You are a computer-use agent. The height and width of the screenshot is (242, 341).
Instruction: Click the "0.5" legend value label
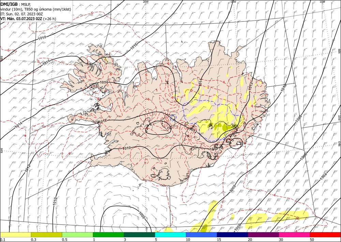point(64,240)
